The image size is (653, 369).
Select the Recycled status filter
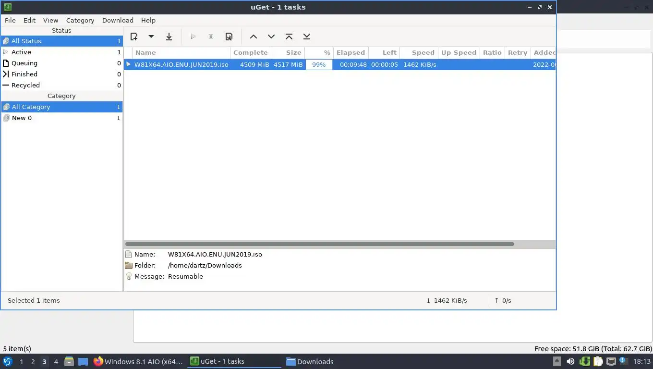61,85
